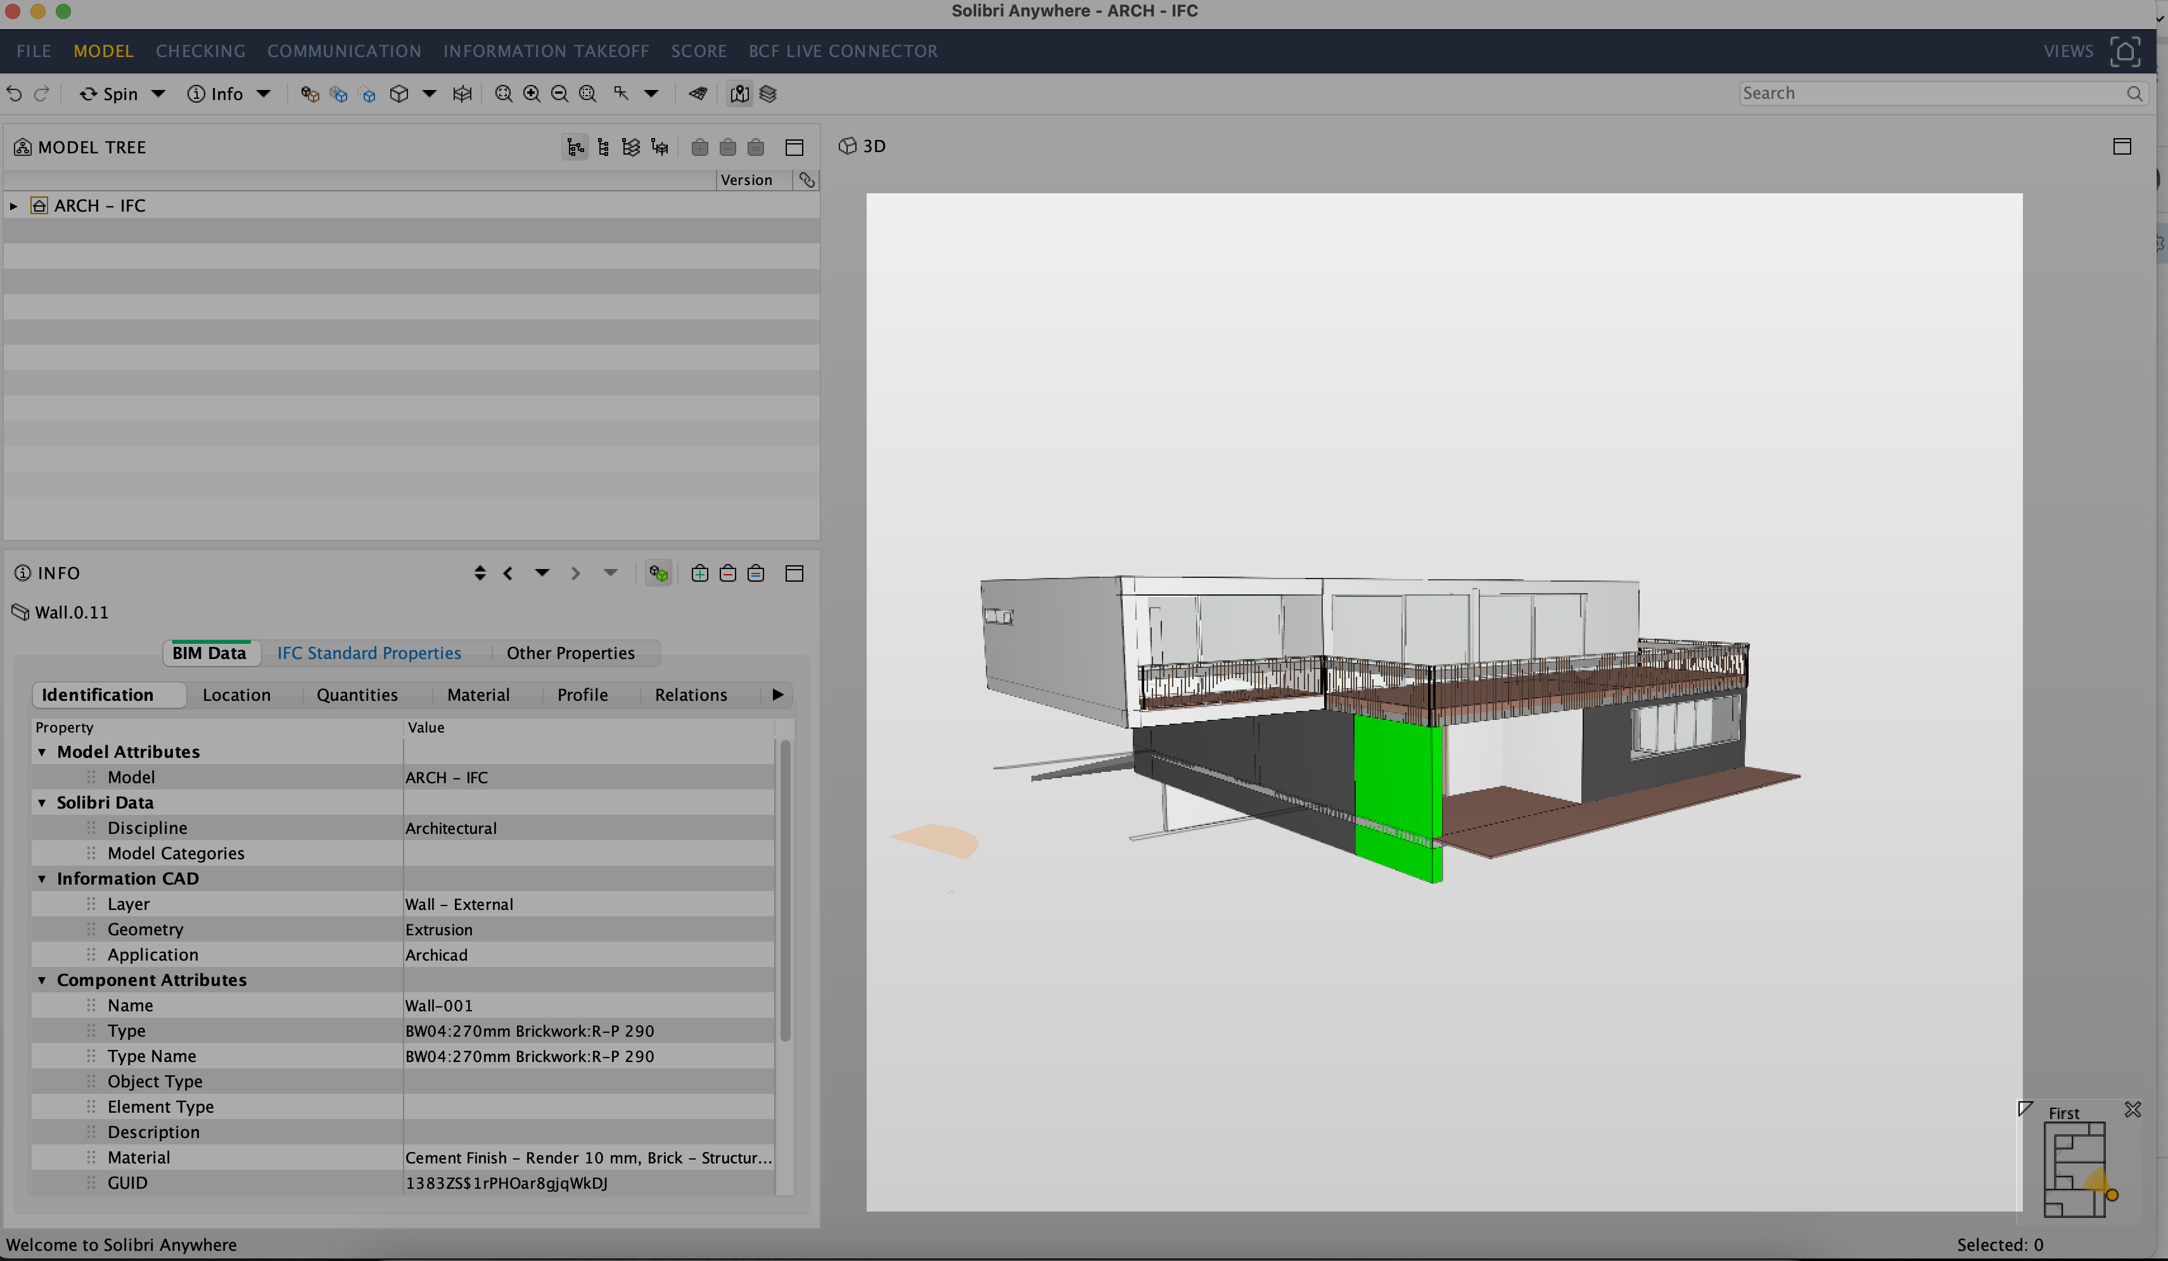
Task: Add component to basket in Info panel
Action: [x=699, y=572]
